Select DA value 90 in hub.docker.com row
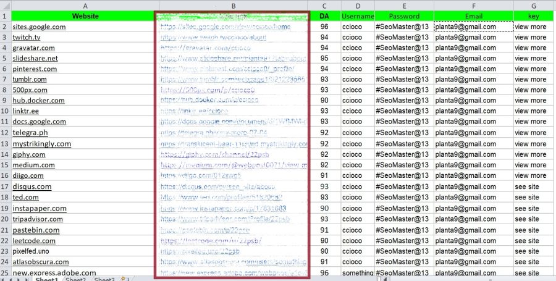 point(324,100)
